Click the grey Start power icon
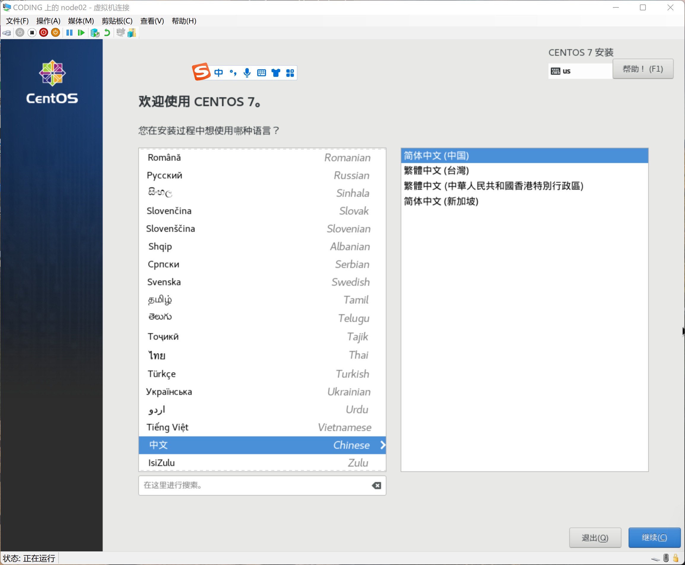The height and width of the screenshot is (565, 685). [20, 33]
